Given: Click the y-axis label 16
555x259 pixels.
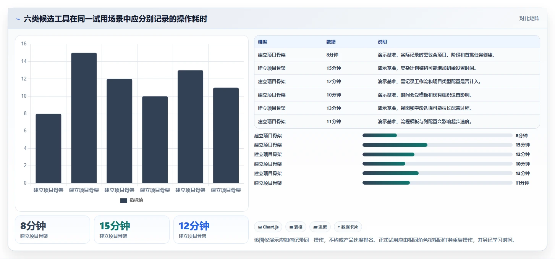Looking at the screenshot, I should (24, 44).
